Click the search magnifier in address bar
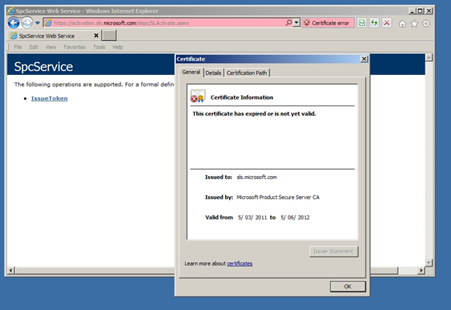The height and width of the screenshot is (310, 451). click(x=289, y=23)
